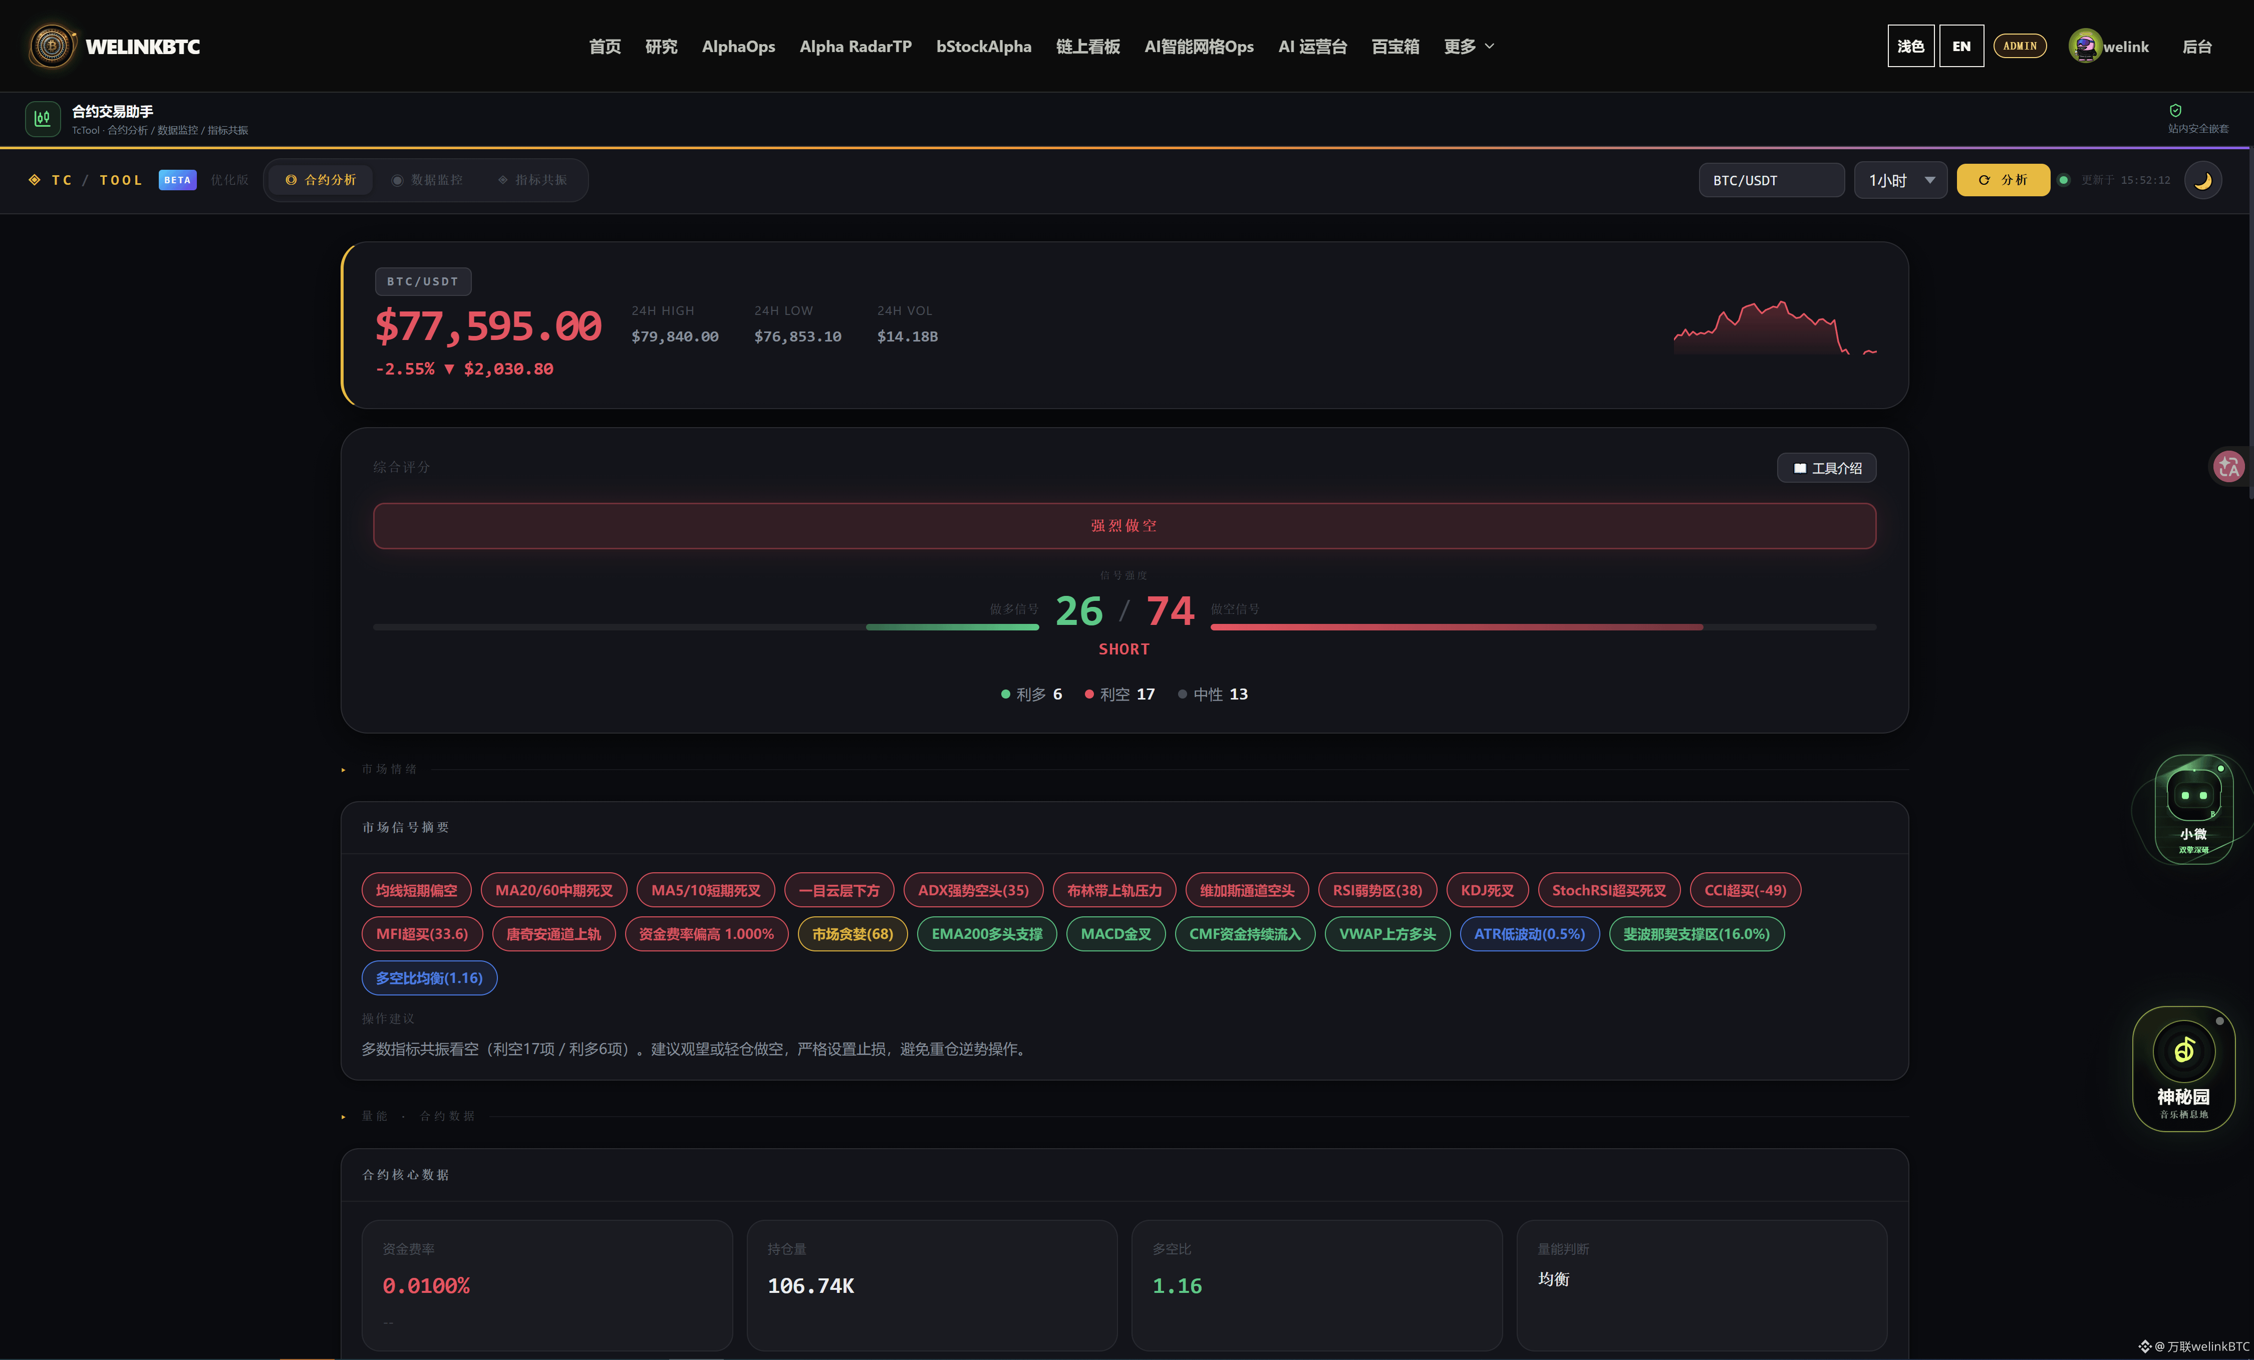The image size is (2254, 1360).
Task: Click the green live status dot
Action: pos(2064,180)
